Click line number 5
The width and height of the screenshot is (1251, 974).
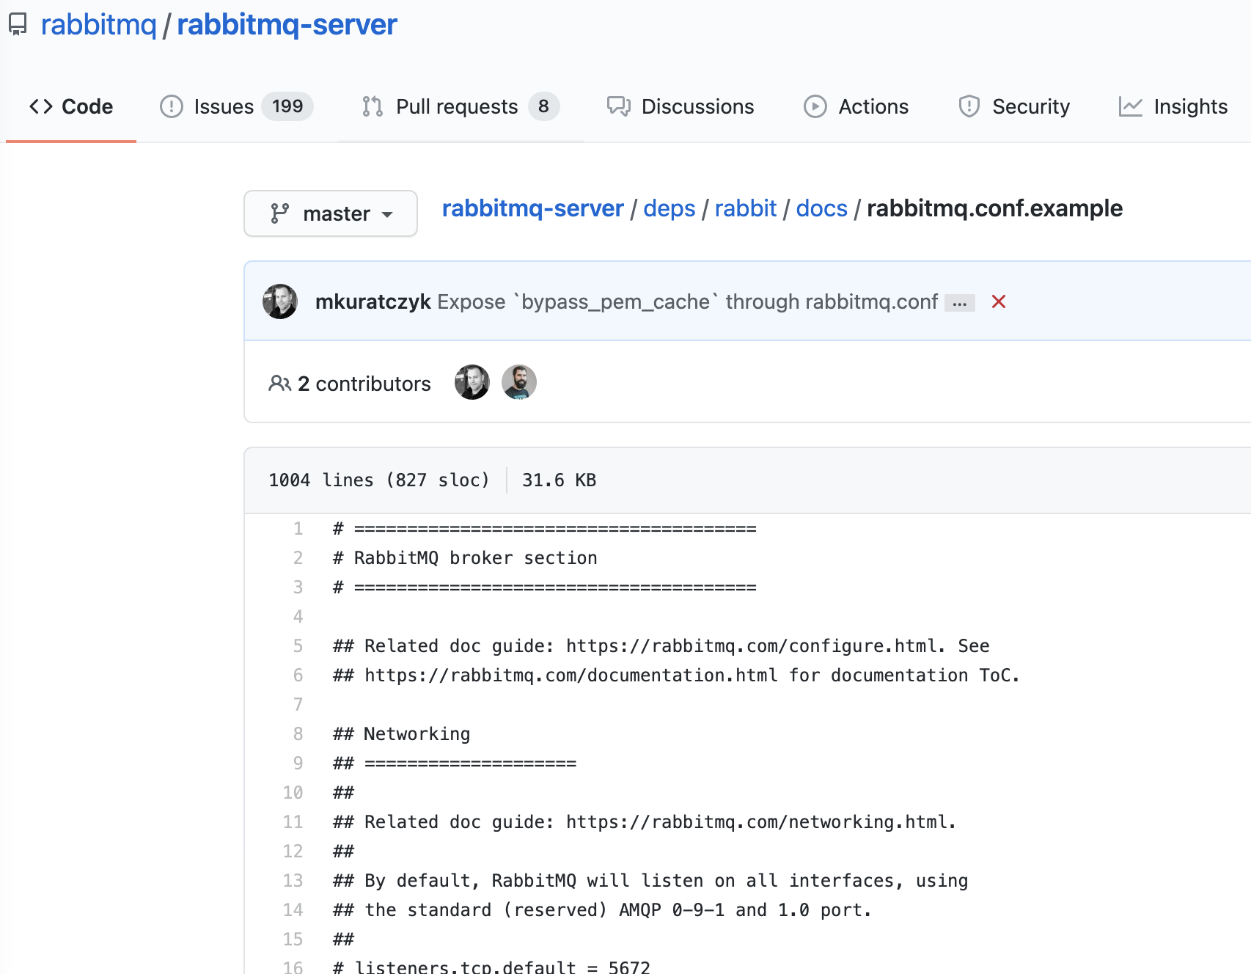tap(298, 645)
